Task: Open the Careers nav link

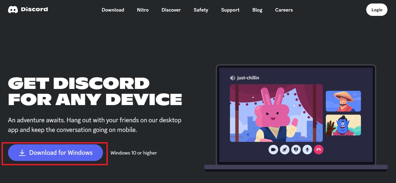Action: (284, 10)
